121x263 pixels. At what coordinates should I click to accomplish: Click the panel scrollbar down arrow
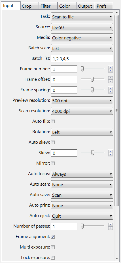[117, 259]
